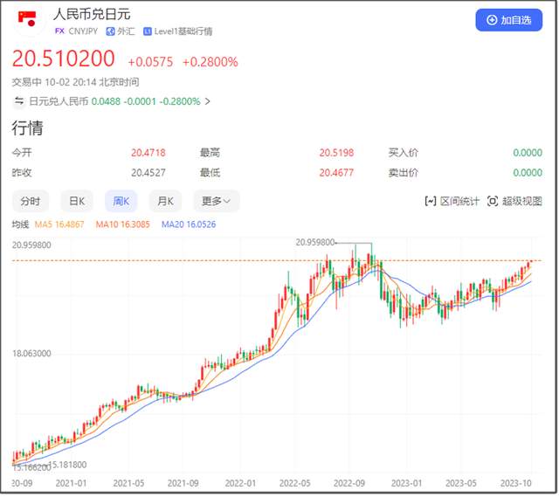Click the 外汇 forex category icon
The height and width of the screenshot is (497, 559).
tap(110, 31)
